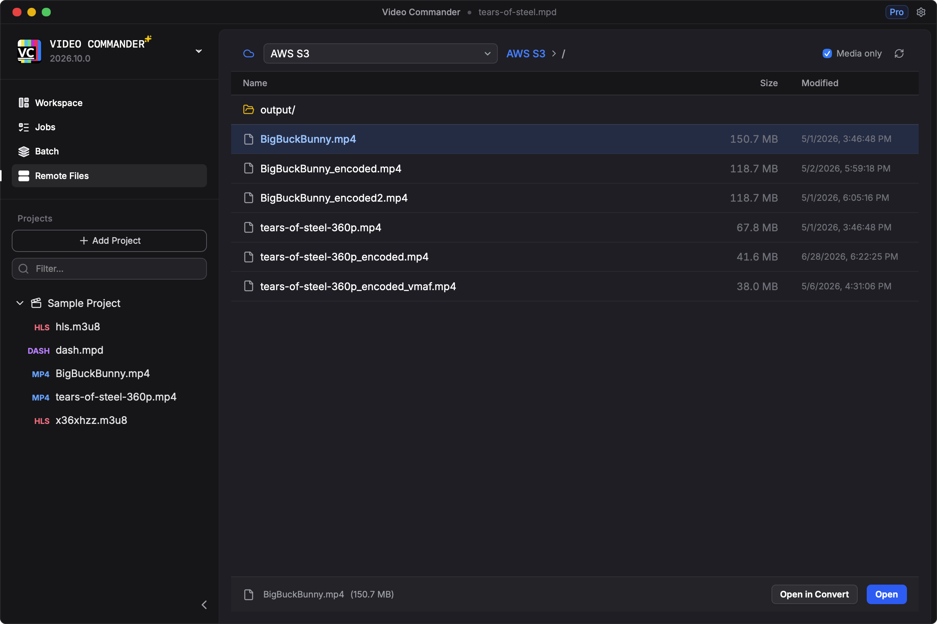
Task: Expand the AWS S3 storage dropdown
Action: pyautogui.click(x=380, y=53)
